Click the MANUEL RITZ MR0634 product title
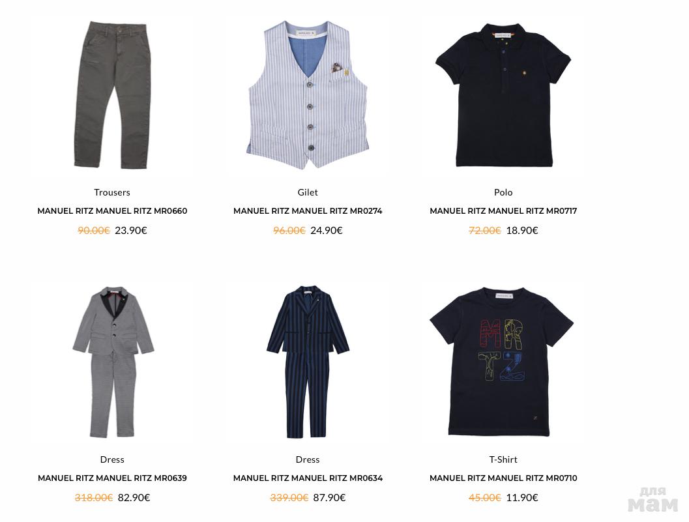The height and width of the screenshot is (522, 689). [308, 478]
